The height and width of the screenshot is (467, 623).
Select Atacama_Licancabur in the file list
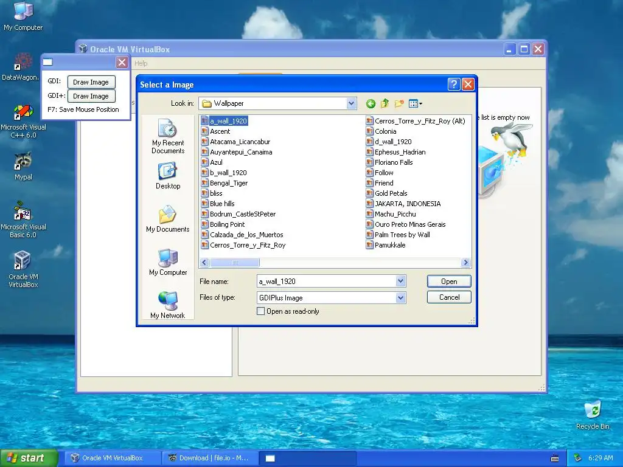[x=235, y=142]
